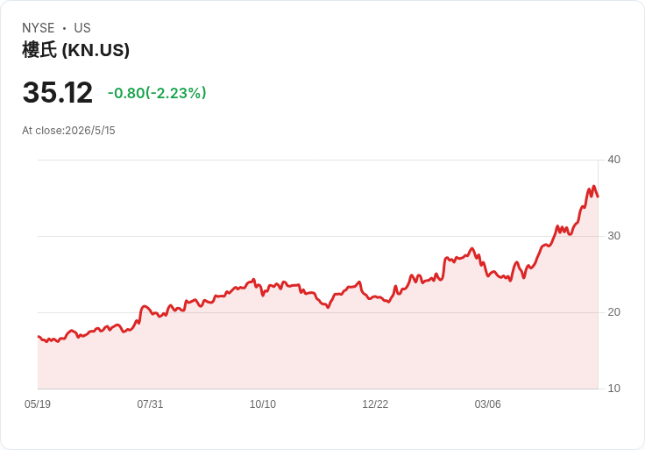Viewport: 645px width, 450px height.
Task: Click the chart line start near 05/19
Action: click(39, 337)
